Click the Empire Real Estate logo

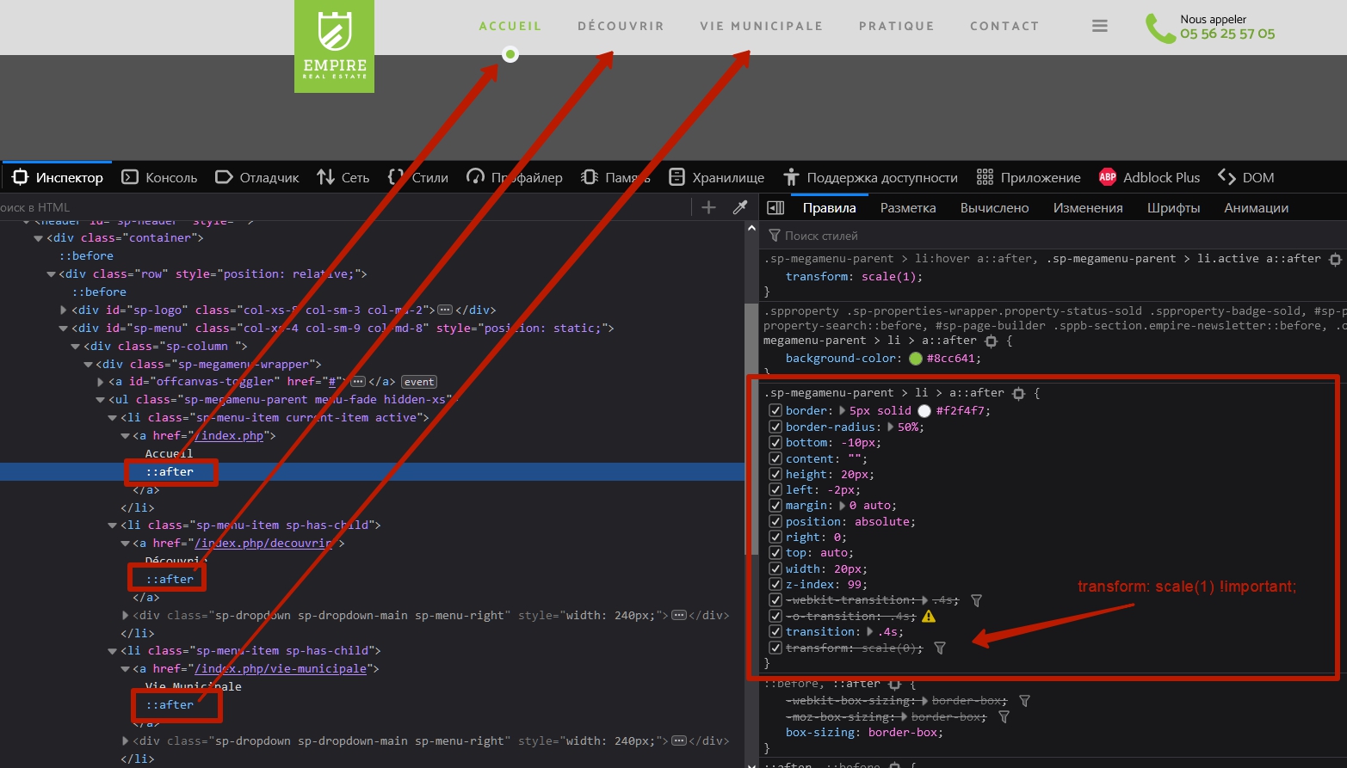pos(334,46)
